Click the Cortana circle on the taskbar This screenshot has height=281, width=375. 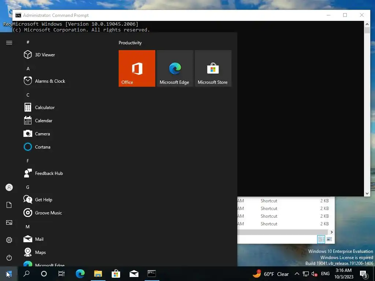tap(44, 274)
